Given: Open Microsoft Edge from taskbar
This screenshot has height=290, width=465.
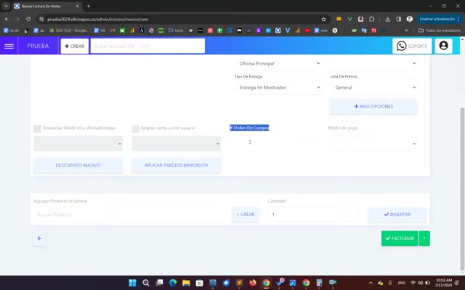Looking at the screenshot, I should (173, 283).
